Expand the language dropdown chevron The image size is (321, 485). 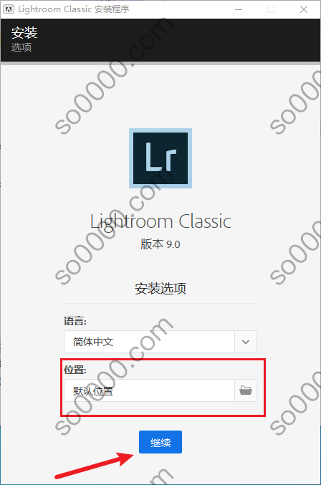coord(246,342)
